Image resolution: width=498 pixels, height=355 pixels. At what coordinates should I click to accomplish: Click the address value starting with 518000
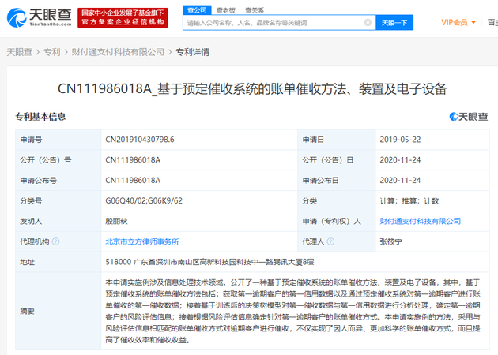pos(210,262)
